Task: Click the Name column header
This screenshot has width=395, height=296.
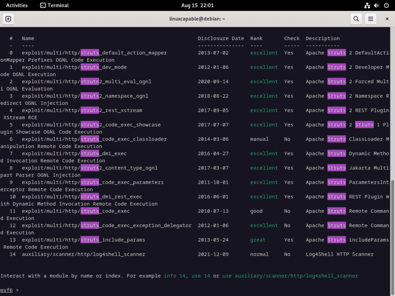Action: coord(28,38)
